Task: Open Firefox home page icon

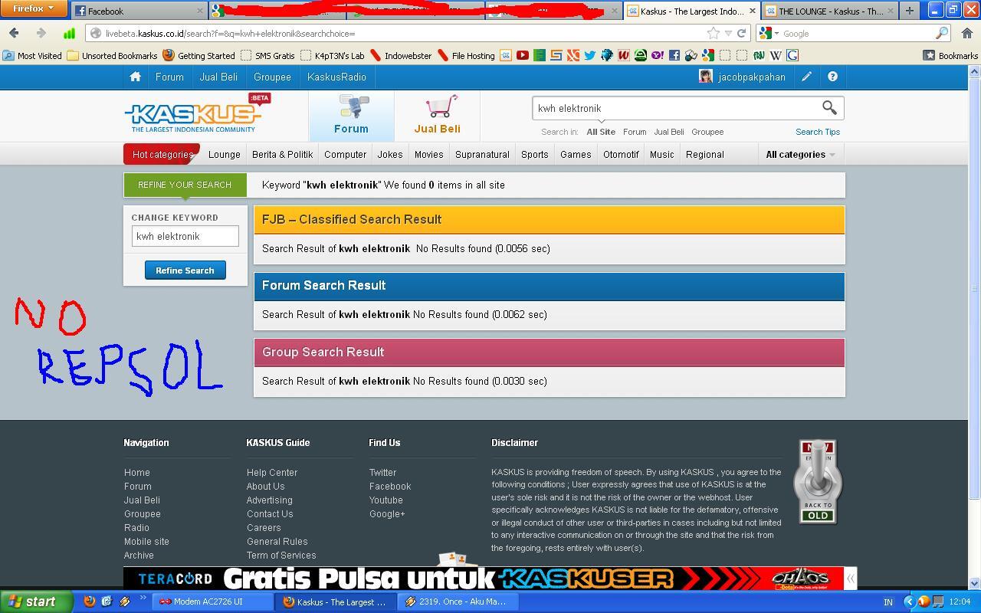Action: pyautogui.click(x=966, y=34)
